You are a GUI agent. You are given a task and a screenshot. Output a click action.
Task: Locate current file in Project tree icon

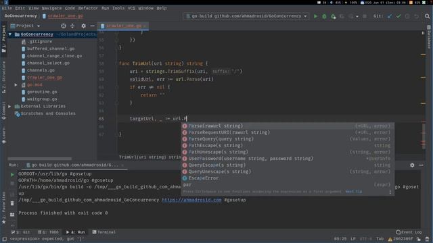tap(64, 26)
